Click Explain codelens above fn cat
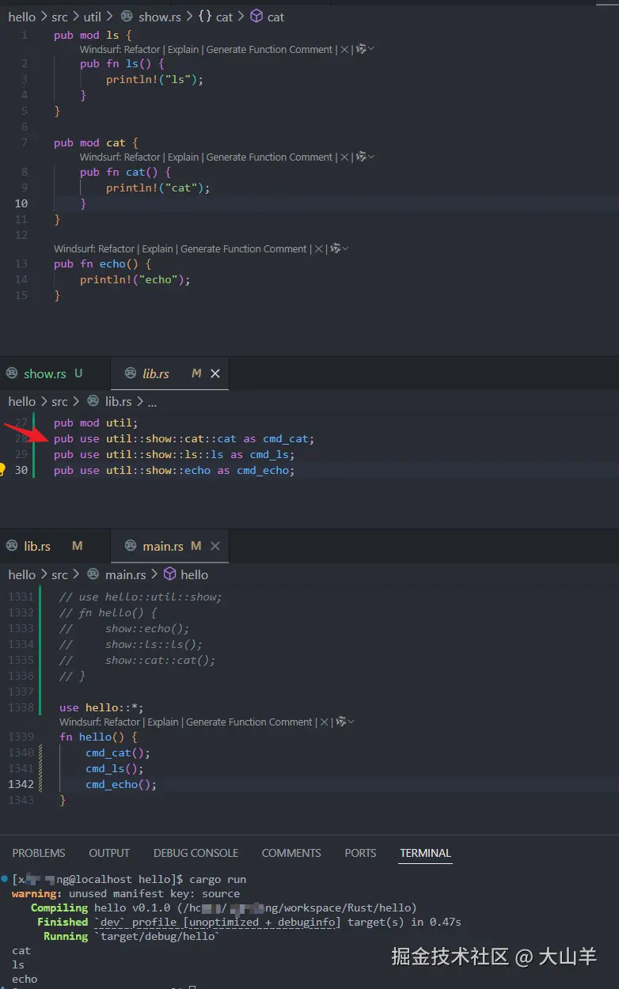The width and height of the screenshot is (619, 989). 183,157
